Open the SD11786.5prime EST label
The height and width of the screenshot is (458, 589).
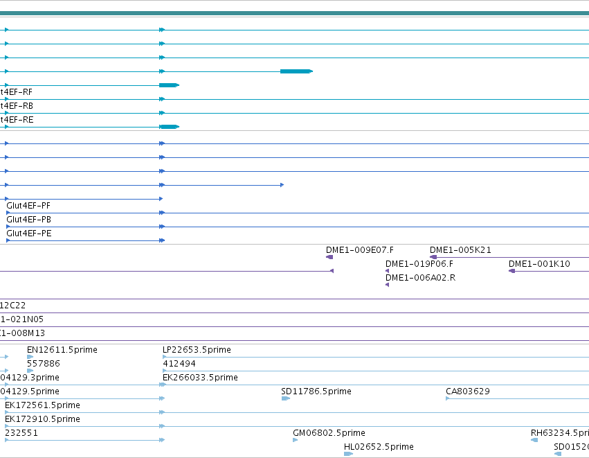point(316,391)
